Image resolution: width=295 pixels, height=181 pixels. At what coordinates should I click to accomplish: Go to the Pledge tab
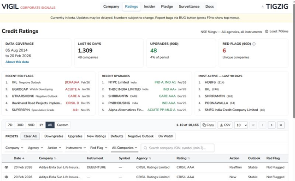167,6
